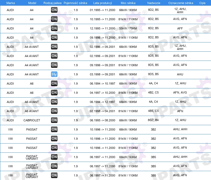211x180 pixels.
Task: Click the 3B5 body cell in Passat Variant 66kW row
Action: point(153,157)
